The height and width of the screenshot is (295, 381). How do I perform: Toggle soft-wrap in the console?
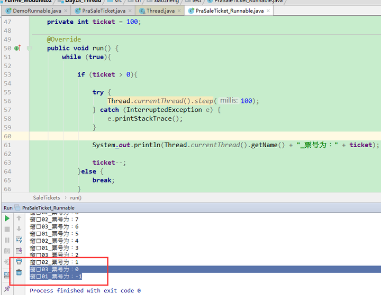[x=19, y=240]
